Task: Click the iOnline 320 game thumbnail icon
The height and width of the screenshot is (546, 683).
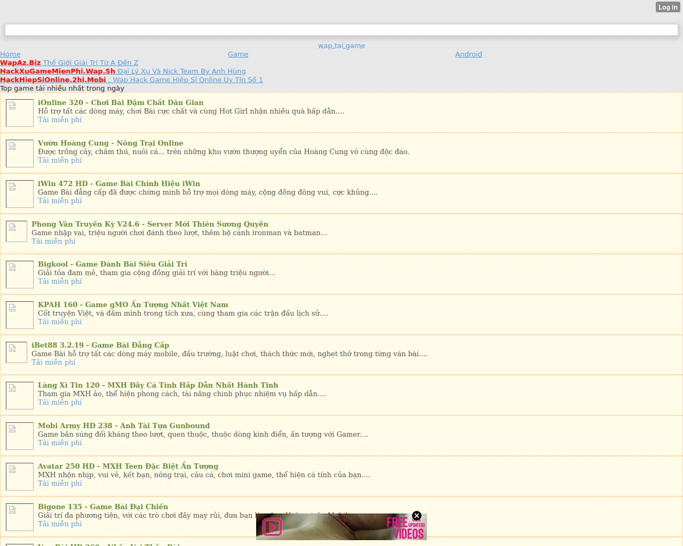Action: pyautogui.click(x=20, y=113)
